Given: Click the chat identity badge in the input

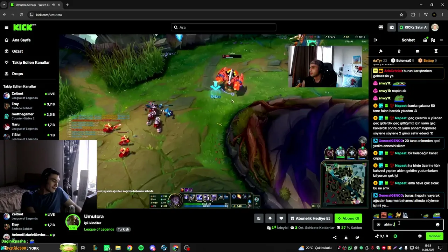Looking at the screenshot, I should tap(378, 225).
